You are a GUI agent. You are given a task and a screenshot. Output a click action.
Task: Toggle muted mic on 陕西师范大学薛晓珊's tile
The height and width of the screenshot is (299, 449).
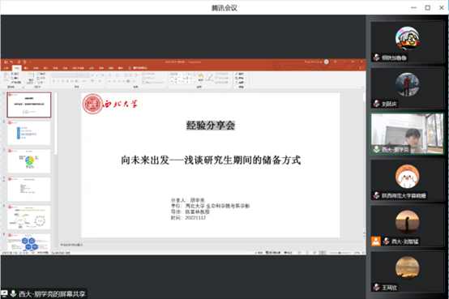376,195
